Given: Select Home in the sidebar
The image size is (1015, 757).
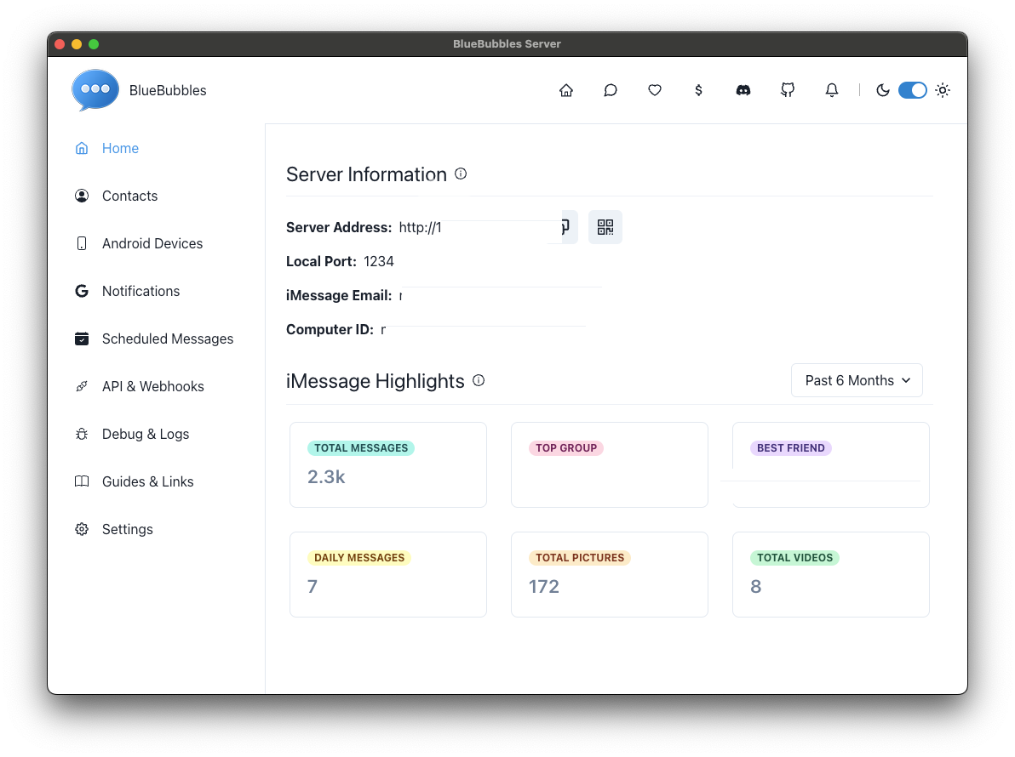Looking at the screenshot, I should pyautogui.click(x=120, y=149).
